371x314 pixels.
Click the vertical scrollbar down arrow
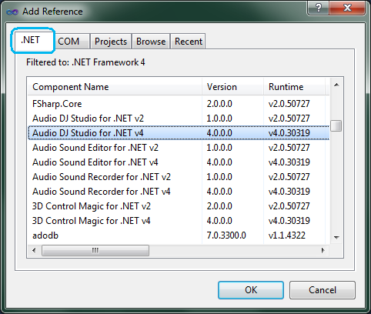click(x=336, y=238)
